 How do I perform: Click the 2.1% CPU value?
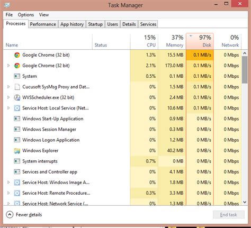(x=151, y=66)
